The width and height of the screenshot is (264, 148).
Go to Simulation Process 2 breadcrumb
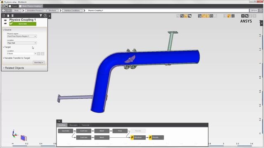(35, 10)
